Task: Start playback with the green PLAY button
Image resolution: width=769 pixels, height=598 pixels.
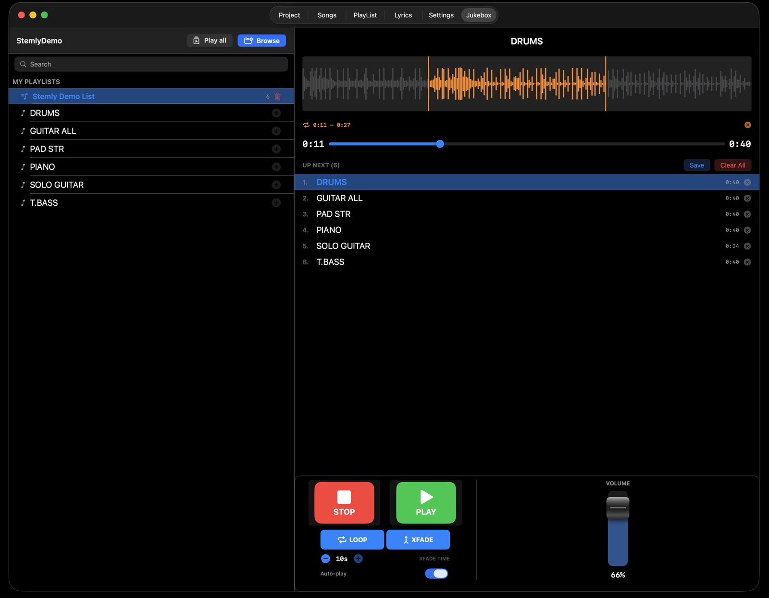Action: pyautogui.click(x=426, y=503)
